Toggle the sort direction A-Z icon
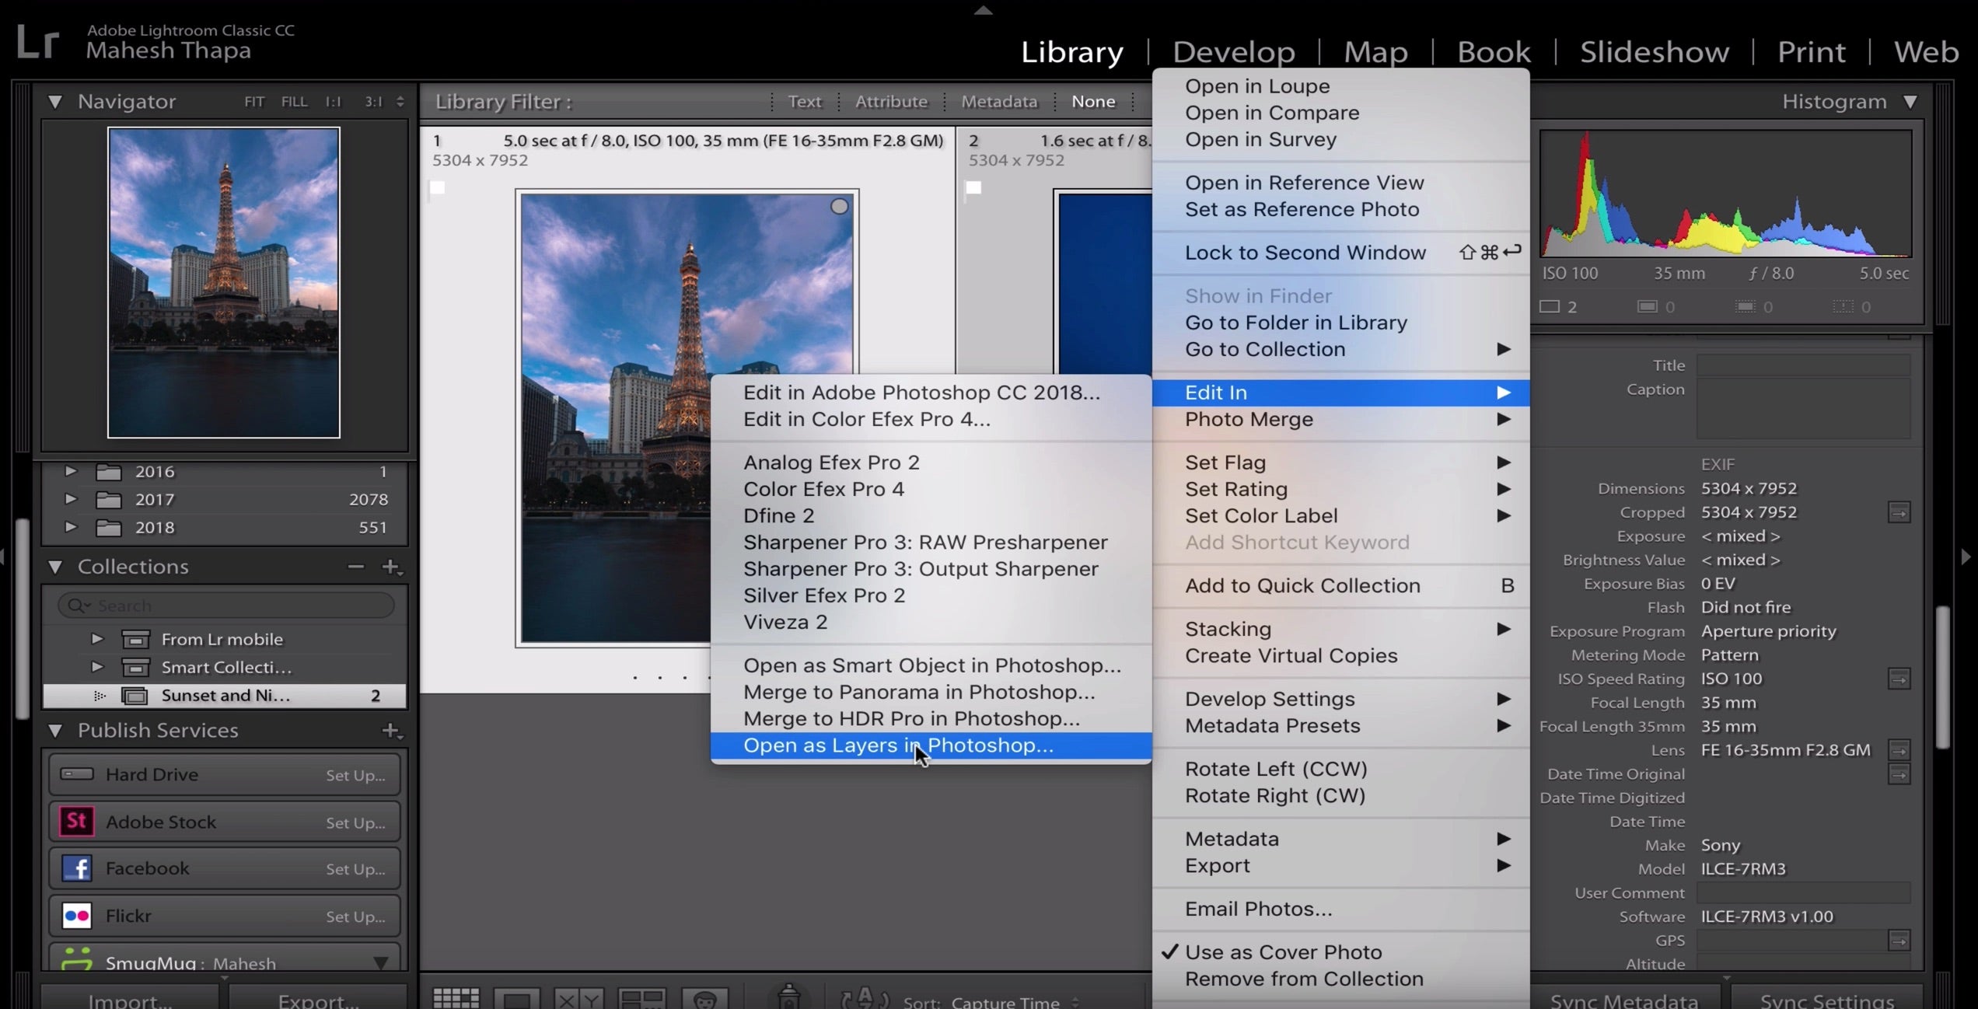The width and height of the screenshot is (1978, 1009). [x=864, y=999]
